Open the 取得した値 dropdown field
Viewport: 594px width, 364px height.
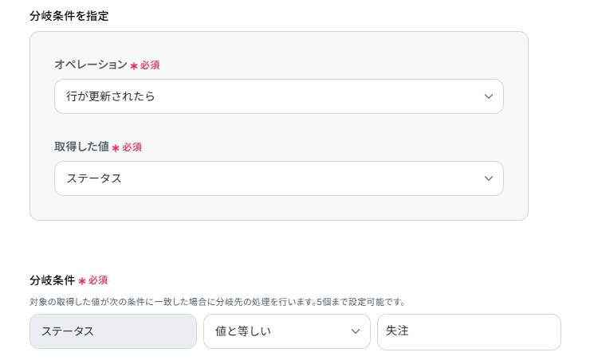click(278, 178)
